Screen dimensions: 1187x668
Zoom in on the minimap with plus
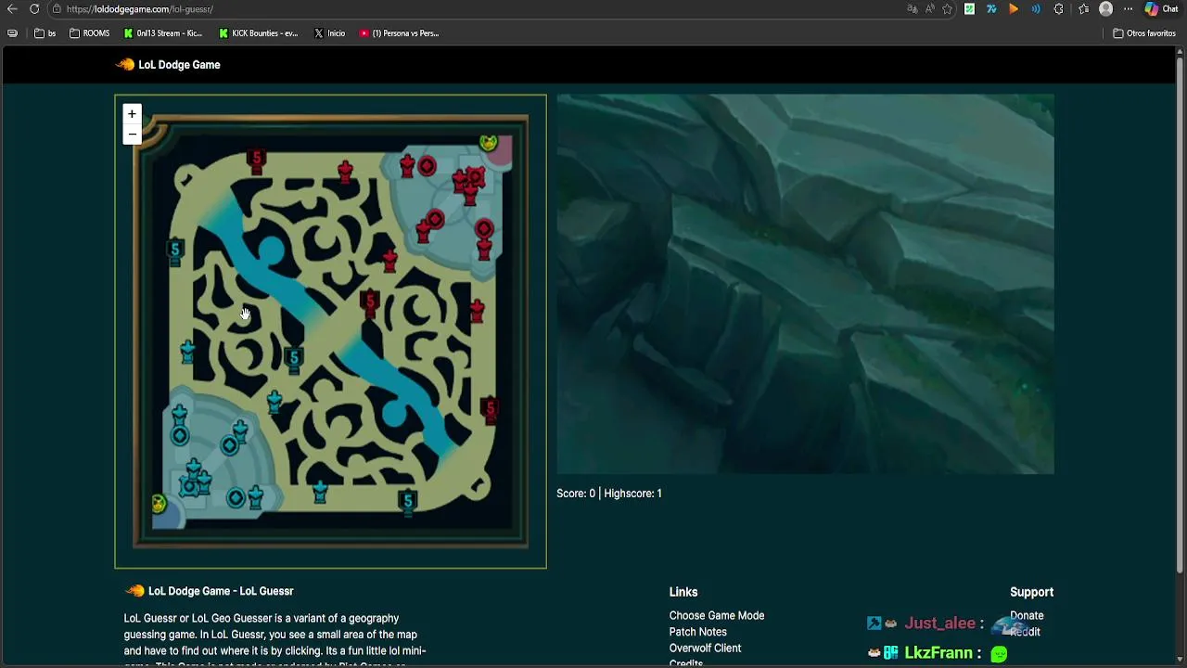pyautogui.click(x=132, y=114)
